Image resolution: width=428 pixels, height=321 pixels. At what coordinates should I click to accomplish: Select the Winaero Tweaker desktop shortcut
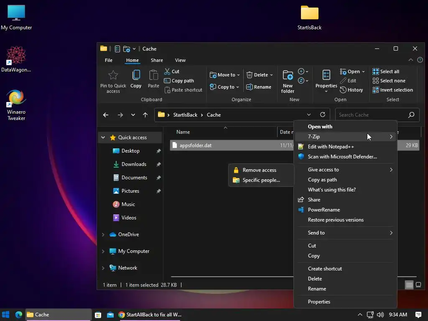pyautogui.click(x=16, y=105)
